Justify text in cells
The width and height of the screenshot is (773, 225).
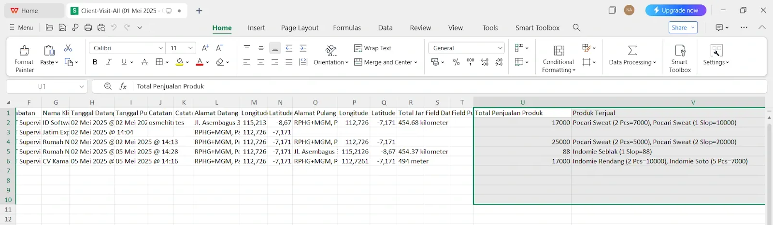click(x=289, y=62)
